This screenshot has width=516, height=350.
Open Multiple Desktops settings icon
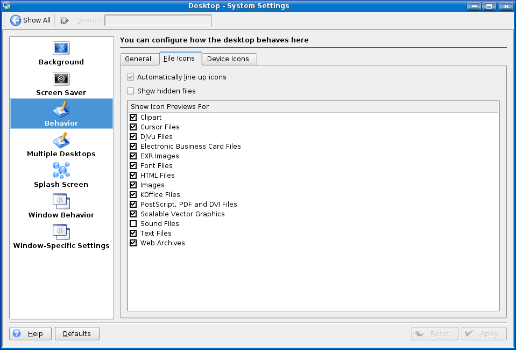pyautogui.click(x=61, y=141)
